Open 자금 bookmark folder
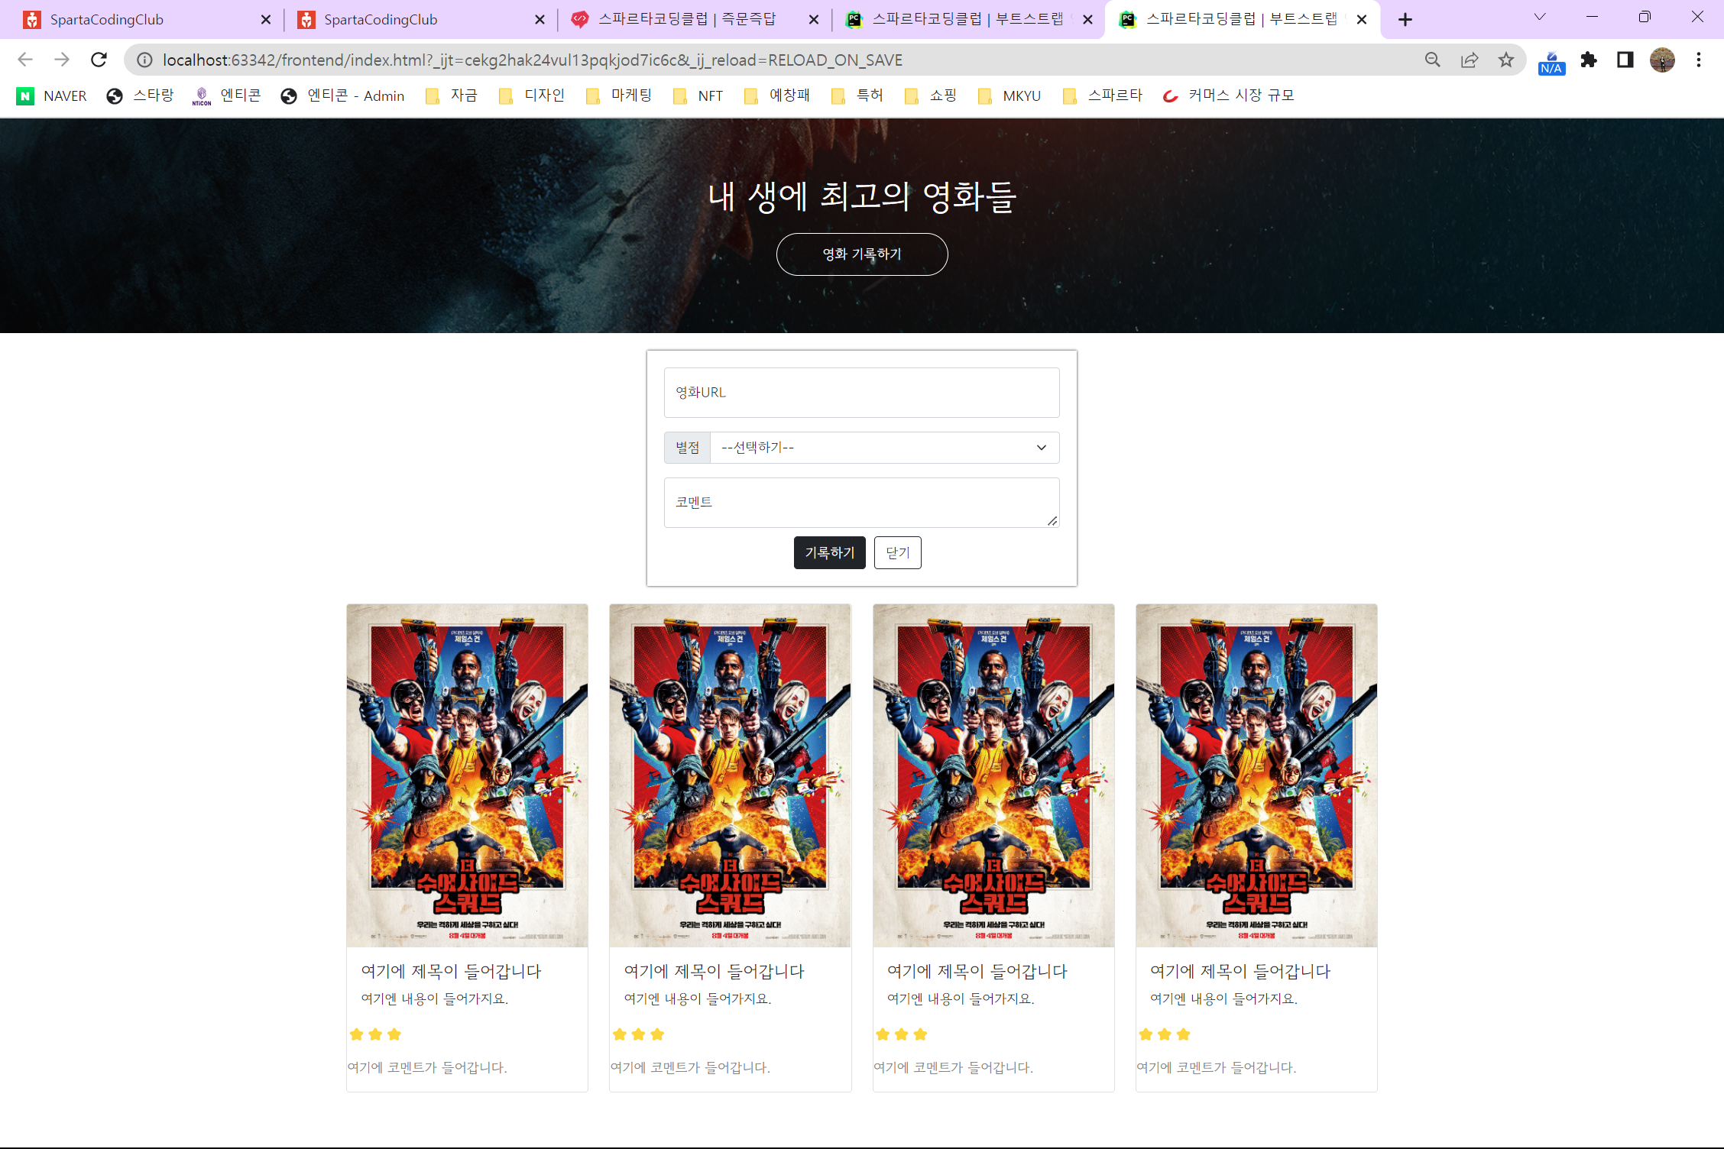 [x=452, y=95]
